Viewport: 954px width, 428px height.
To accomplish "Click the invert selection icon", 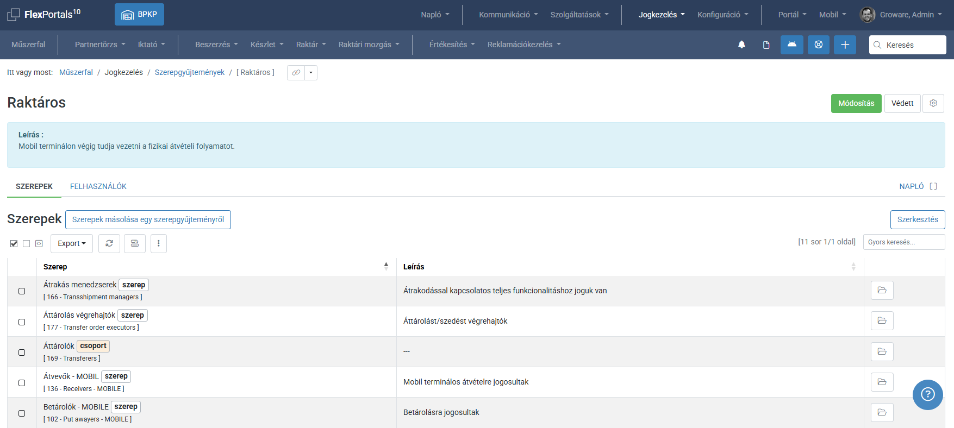I will 39,243.
